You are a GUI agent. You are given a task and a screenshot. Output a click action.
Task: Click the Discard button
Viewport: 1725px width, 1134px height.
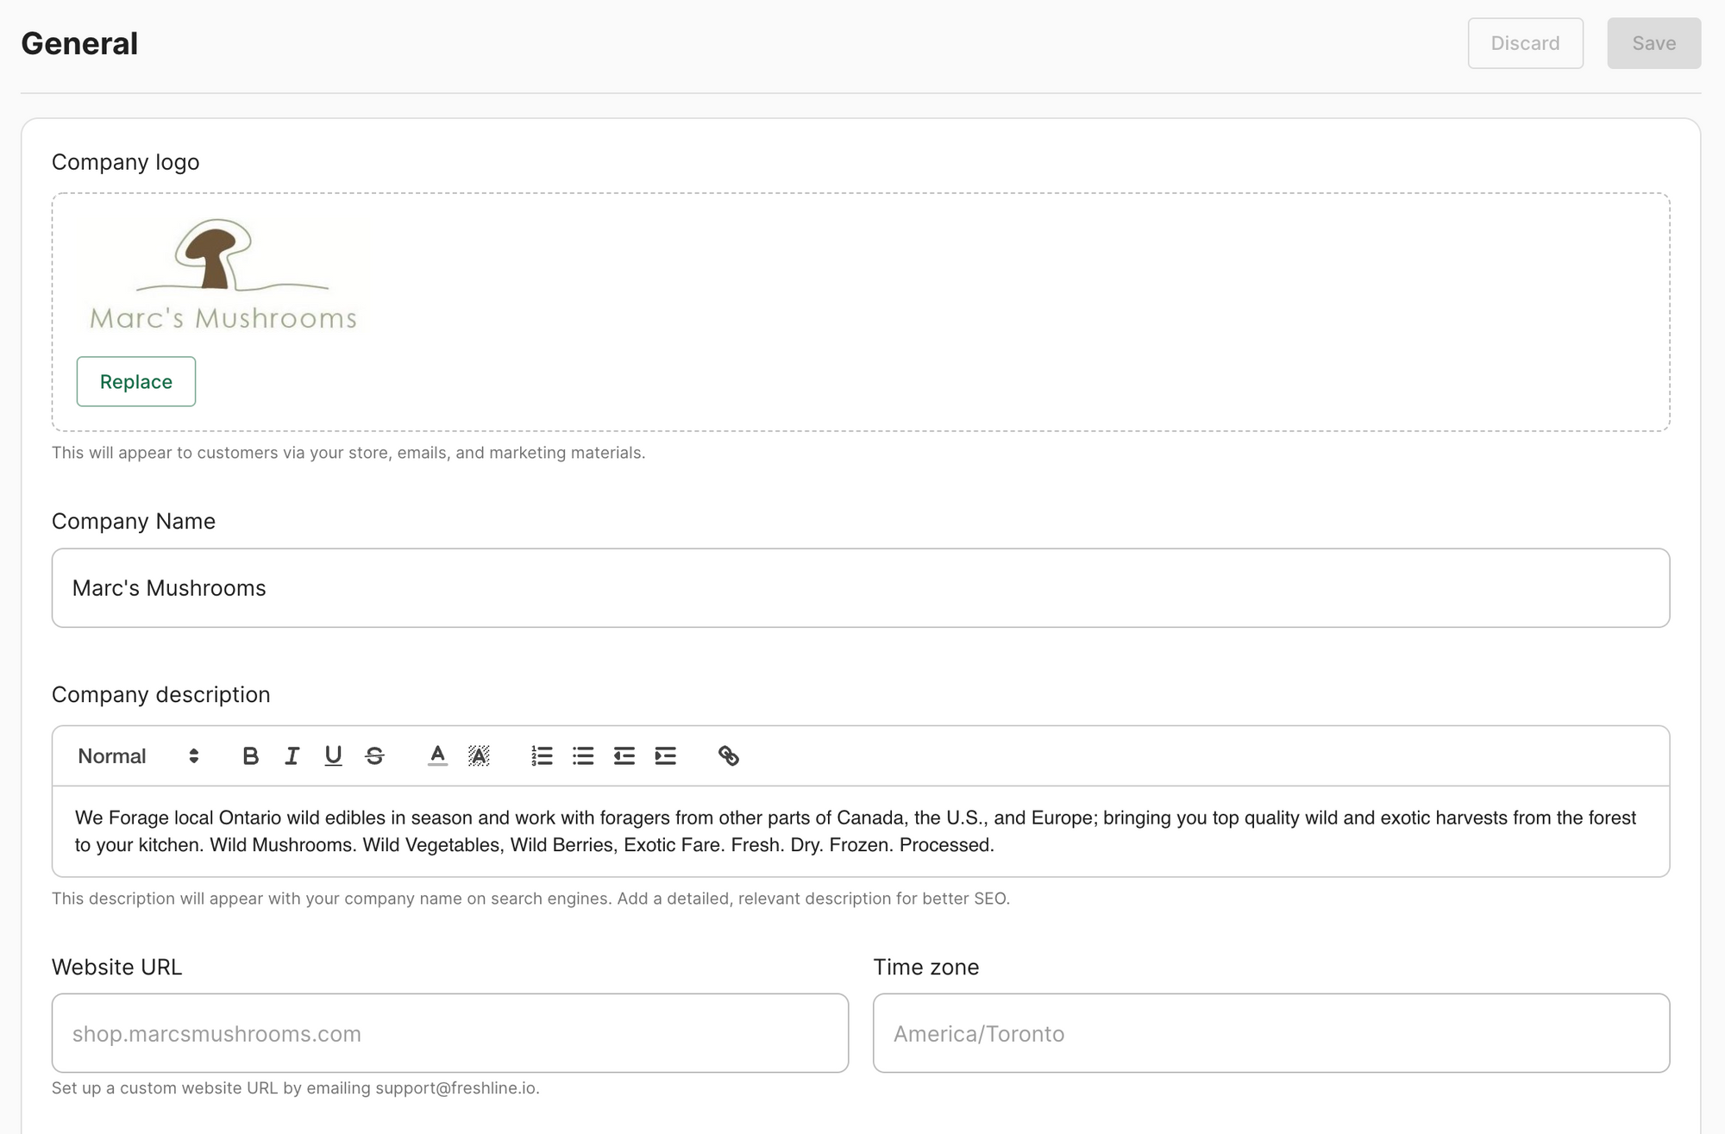1525,43
